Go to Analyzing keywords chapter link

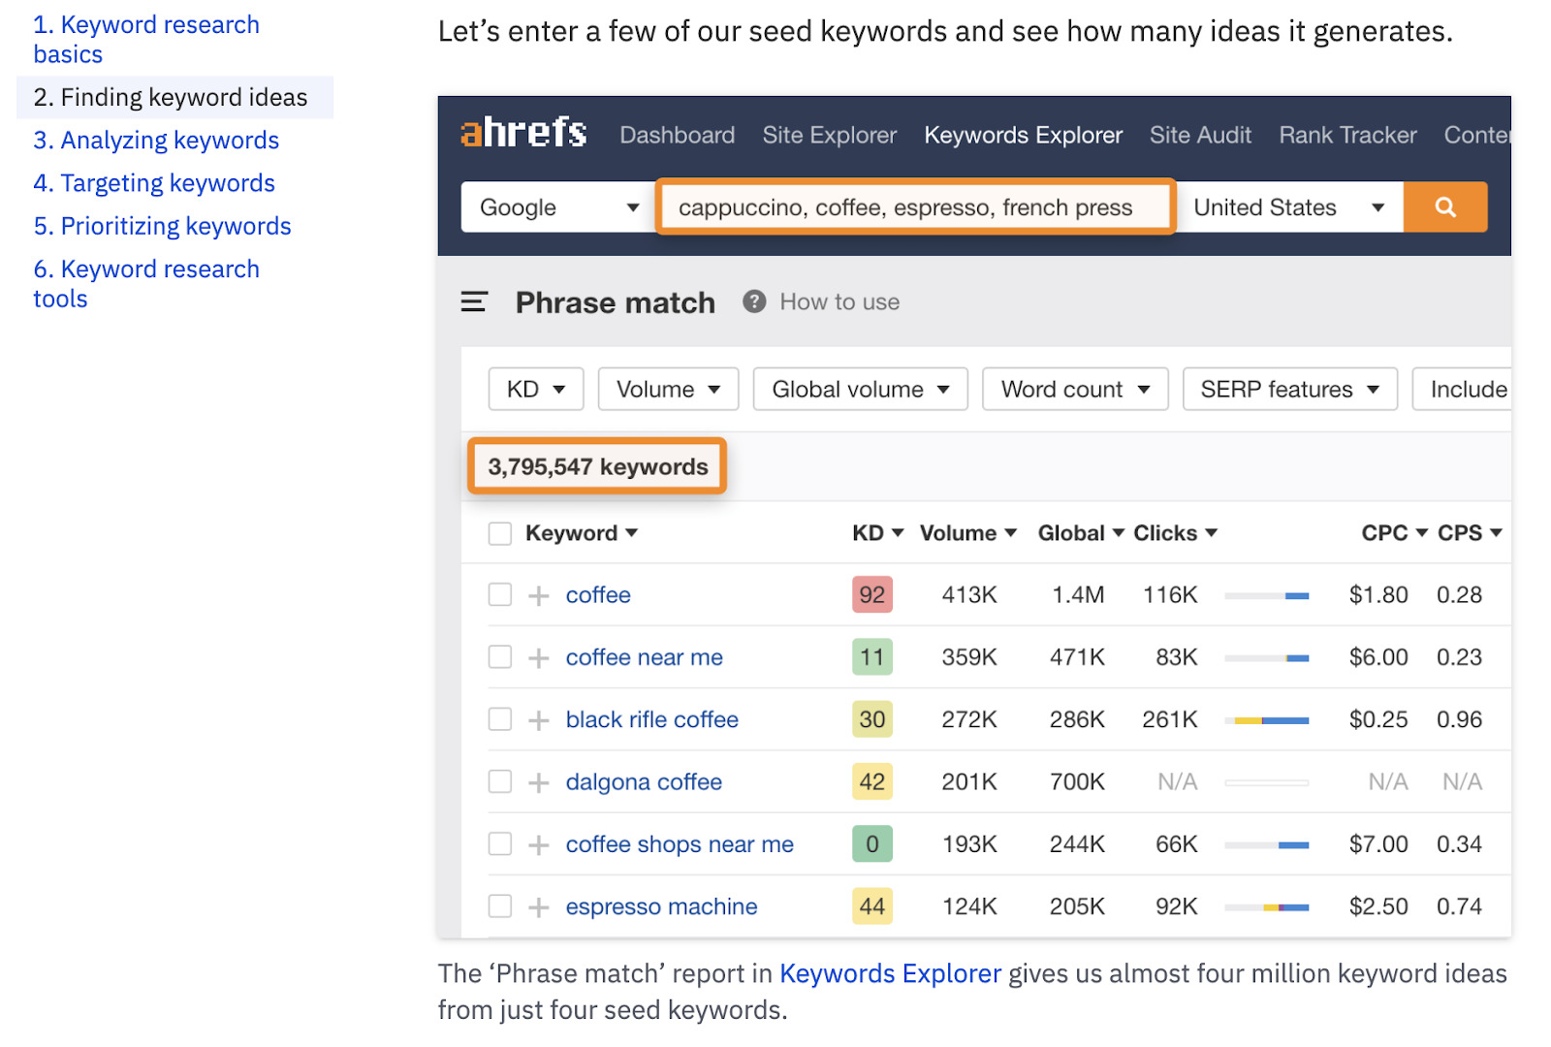click(x=156, y=141)
